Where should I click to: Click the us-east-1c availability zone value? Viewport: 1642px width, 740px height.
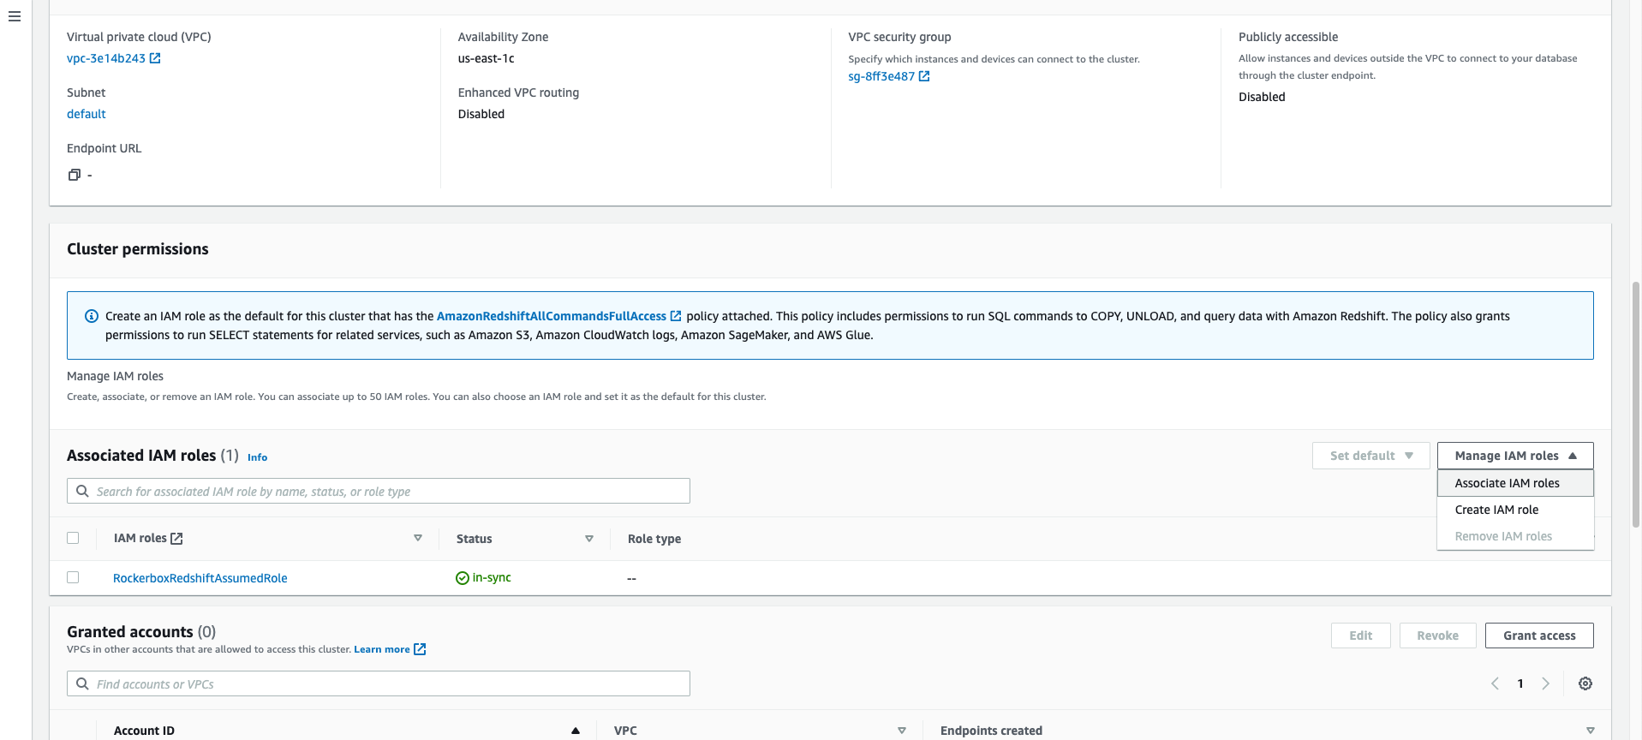[x=486, y=58]
